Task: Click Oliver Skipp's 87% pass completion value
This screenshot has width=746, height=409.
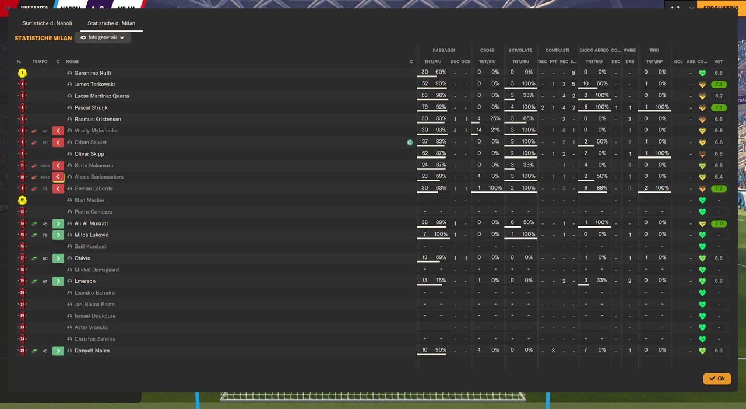Action: [x=441, y=153]
